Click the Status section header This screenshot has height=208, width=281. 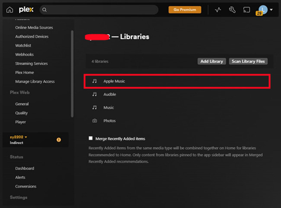17,157
